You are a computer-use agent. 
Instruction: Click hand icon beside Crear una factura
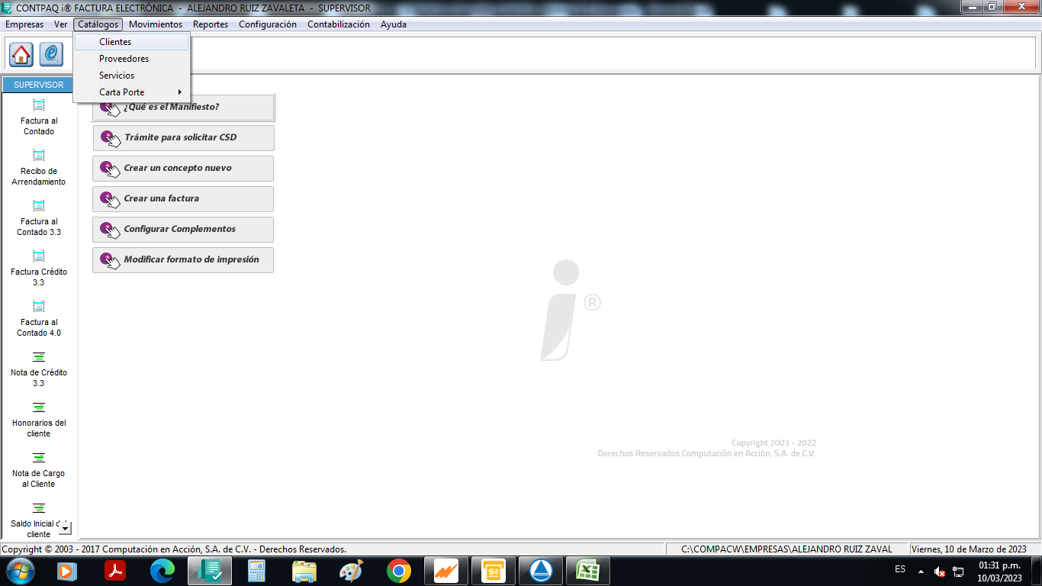(x=111, y=199)
